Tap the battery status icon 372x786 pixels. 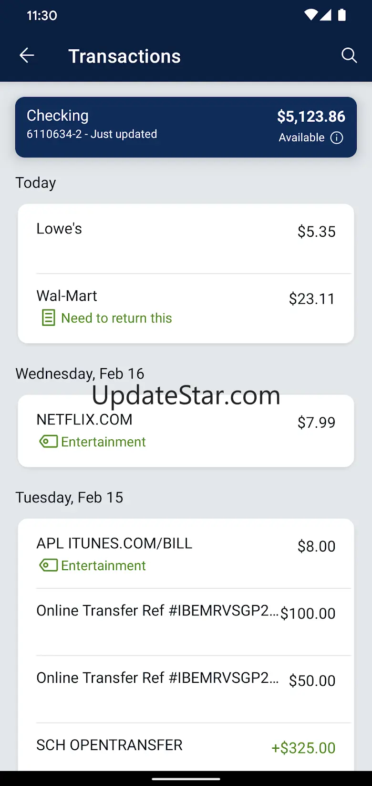pos(341,15)
